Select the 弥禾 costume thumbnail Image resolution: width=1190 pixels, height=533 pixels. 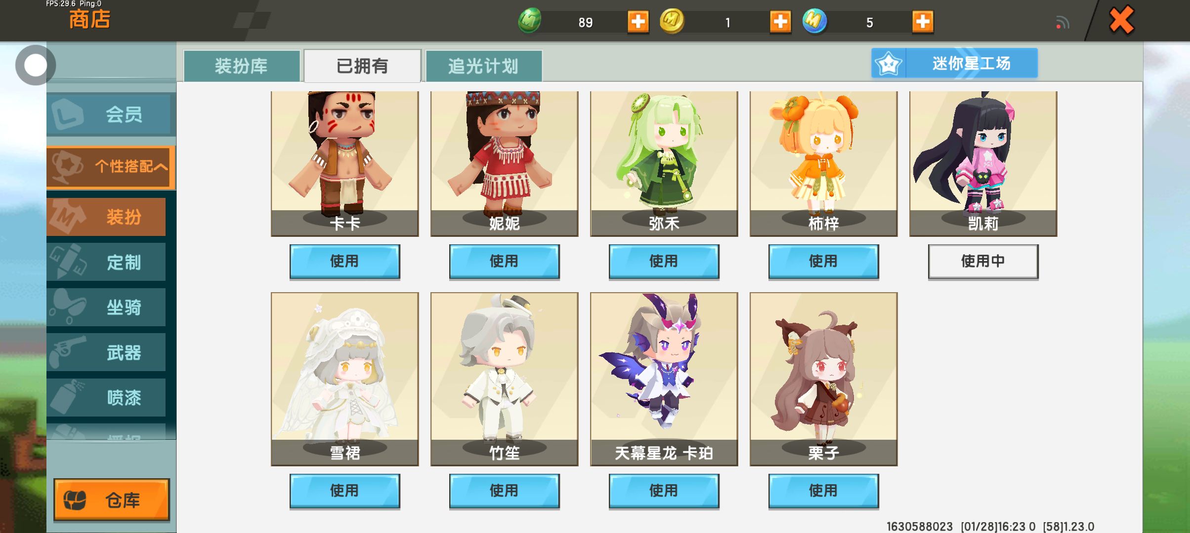[664, 164]
